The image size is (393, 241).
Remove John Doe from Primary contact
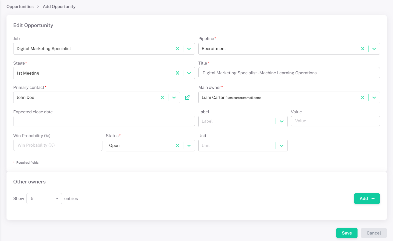pyautogui.click(x=162, y=98)
